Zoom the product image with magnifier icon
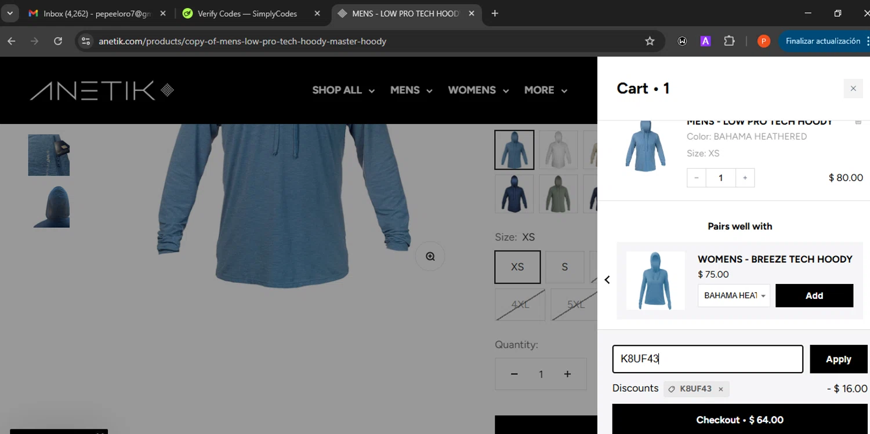This screenshot has width=870, height=434. pyautogui.click(x=430, y=257)
